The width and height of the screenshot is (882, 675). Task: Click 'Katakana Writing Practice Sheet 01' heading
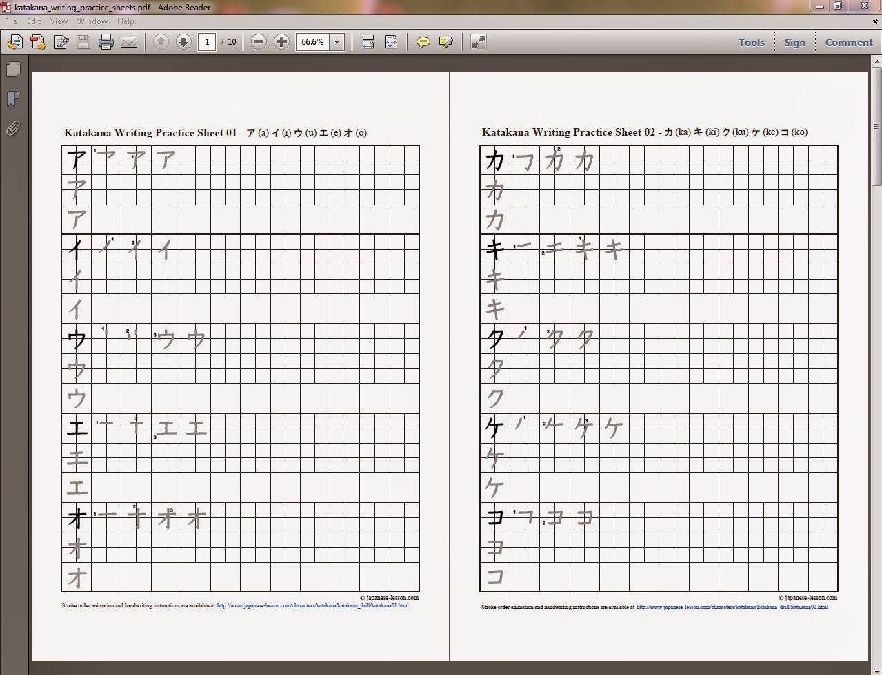click(150, 133)
